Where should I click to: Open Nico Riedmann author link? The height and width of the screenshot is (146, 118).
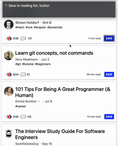(27, 59)
